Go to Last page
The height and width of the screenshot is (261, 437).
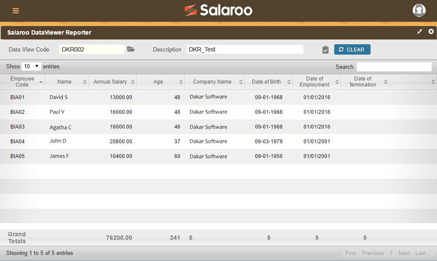(421, 253)
